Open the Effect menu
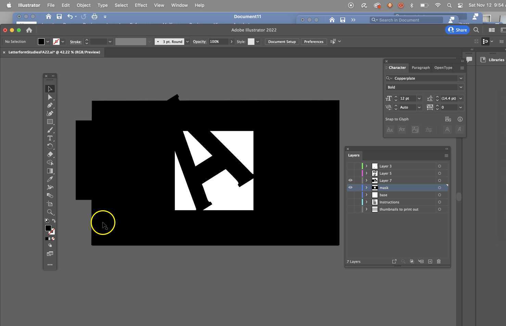506x326 pixels. pos(141,5)
